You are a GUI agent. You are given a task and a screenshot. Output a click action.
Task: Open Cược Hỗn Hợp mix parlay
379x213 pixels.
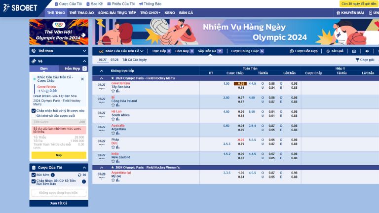tap(303, 51)
